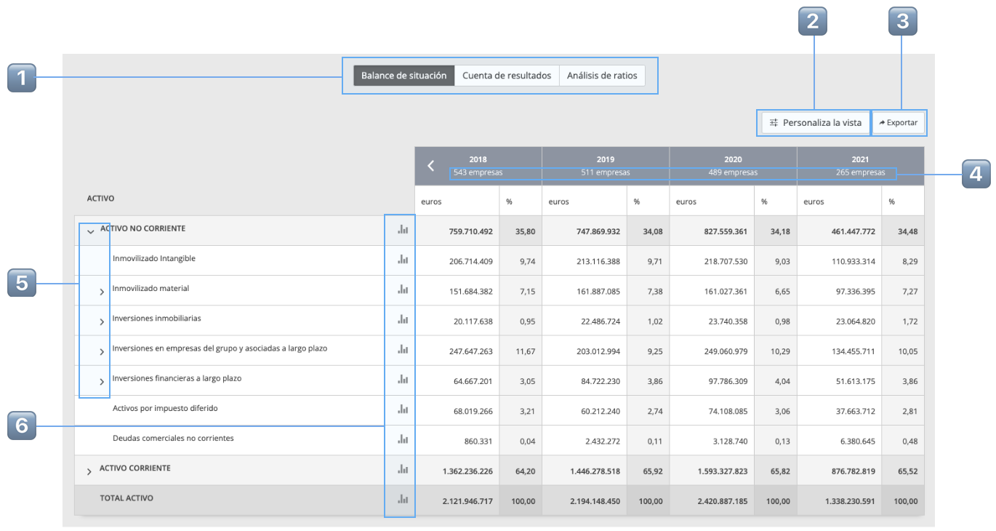This screenshot has width=996, height=531.
Task: Click the Exportar button
Action: click(899, 123)
